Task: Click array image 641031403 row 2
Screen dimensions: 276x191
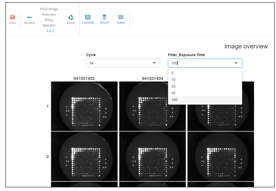Action: click(x=84, y=157)
